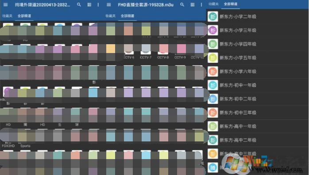Open CCTV-6 channel tile
Viewport: 309px width, 175px height.
[129, 55]
